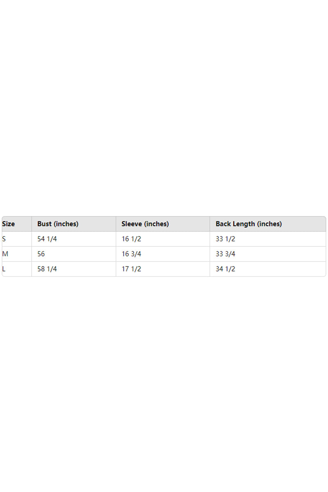Image resolution: width=328 pixels, height=492 pixels.
Task: Click the word 'Back' in the header
Action: (x=223, y=224)
